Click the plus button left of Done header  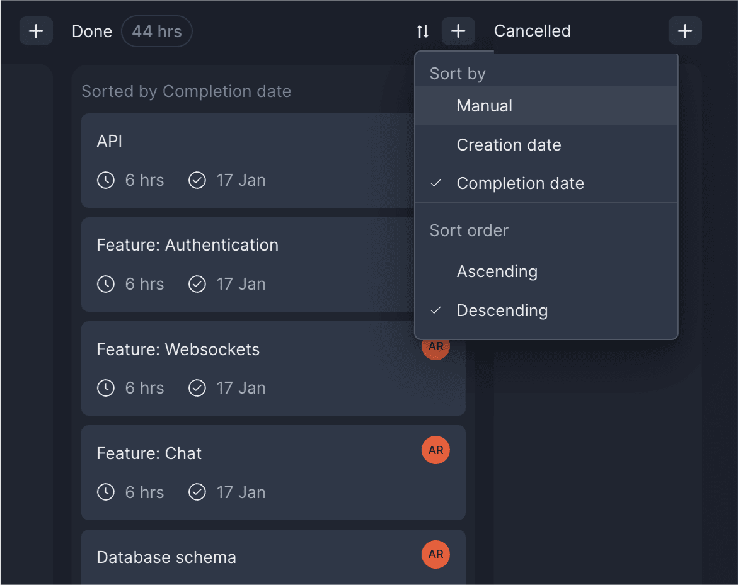tap(37, 31)
